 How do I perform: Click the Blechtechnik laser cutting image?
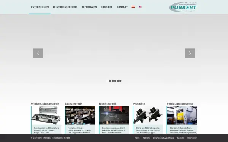114,115
